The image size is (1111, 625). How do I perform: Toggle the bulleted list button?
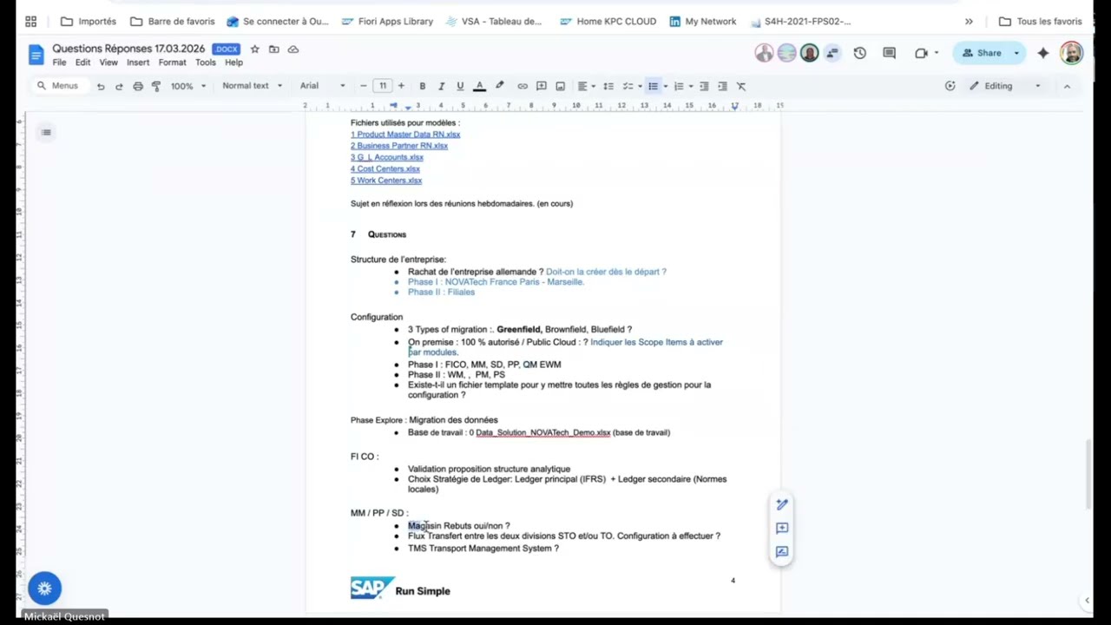(653, 86)
